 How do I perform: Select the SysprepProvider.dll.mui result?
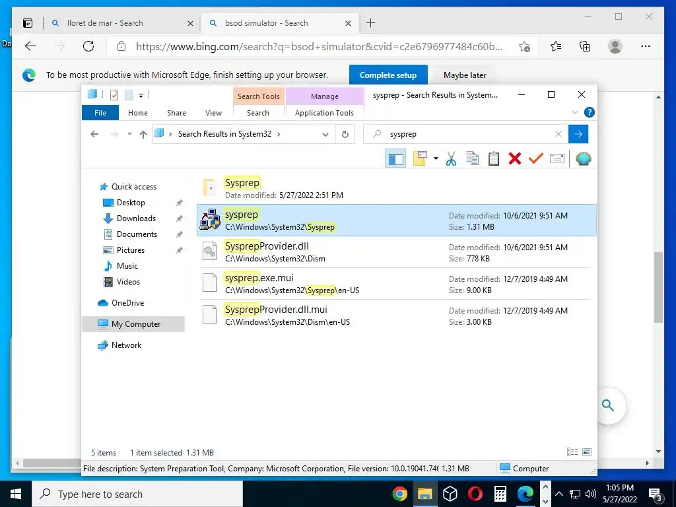tap(397, 315)
